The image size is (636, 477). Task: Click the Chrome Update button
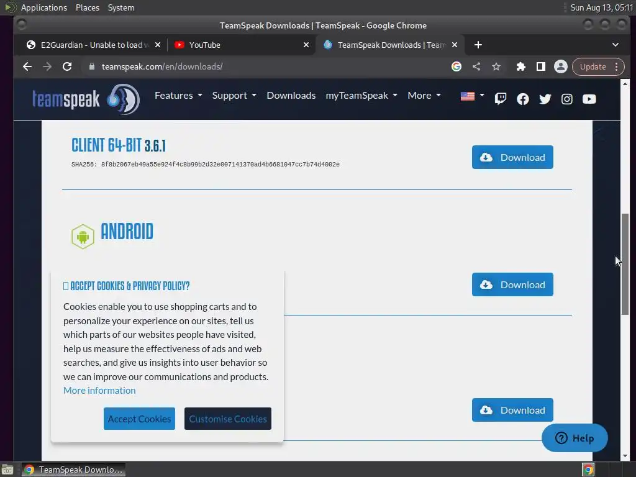coord(593,66)
